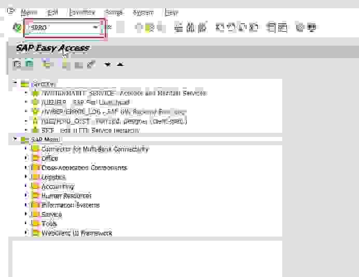359x277 pixels.
Task: Open the command field history dropdown
Action: [x=95, y=27]
